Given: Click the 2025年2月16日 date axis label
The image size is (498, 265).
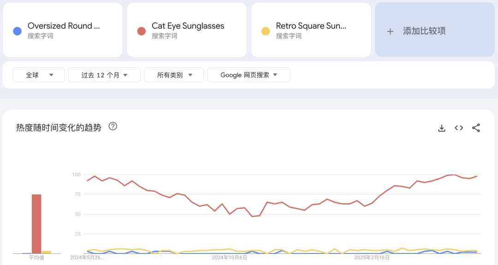Looking at the screenshot, I should [372, 258].
